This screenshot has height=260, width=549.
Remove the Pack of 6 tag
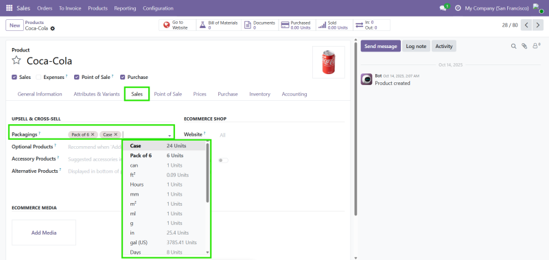coord(93,134)
